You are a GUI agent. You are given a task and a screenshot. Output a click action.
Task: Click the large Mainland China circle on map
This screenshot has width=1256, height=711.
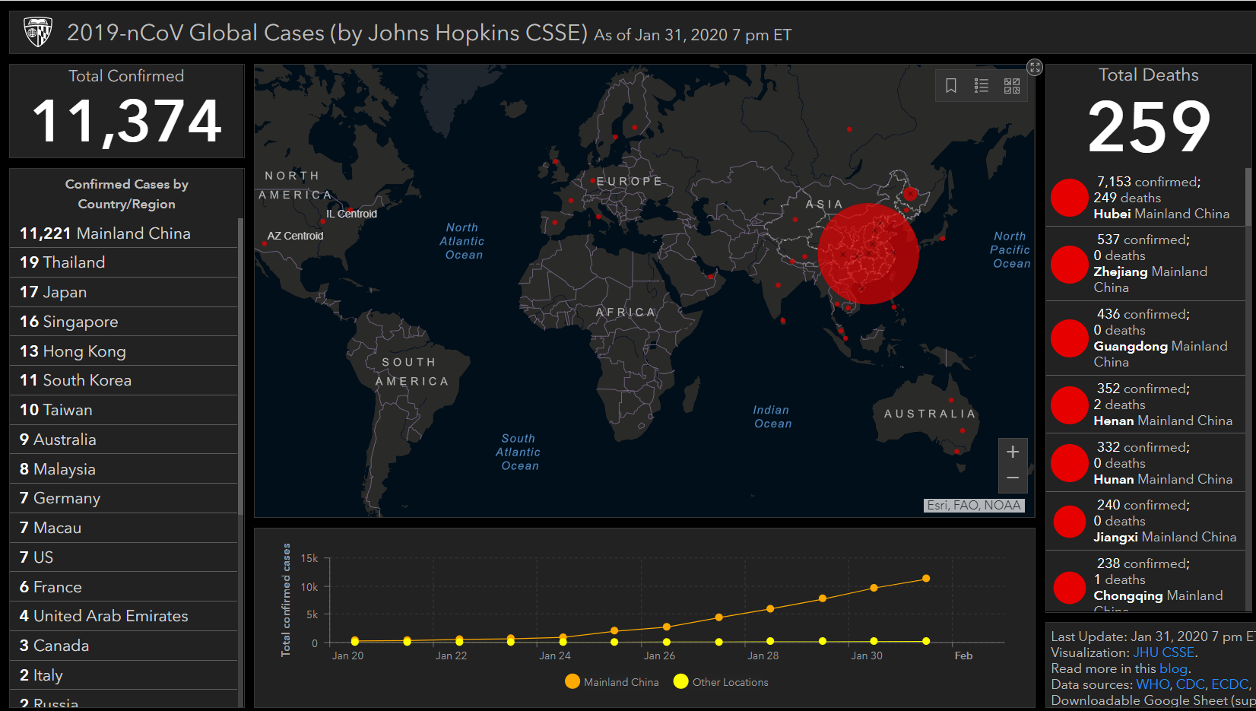click(869, 253)
